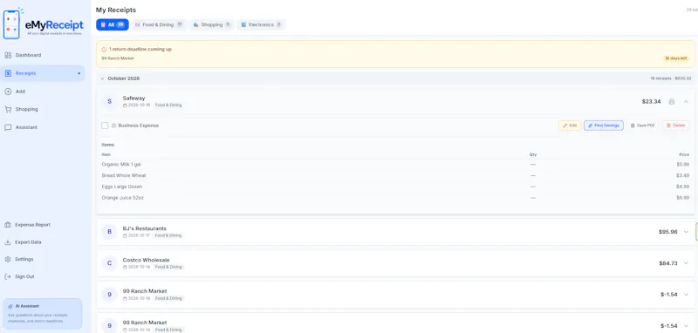Screen dimensions: 698x333
Task: Click the Costco Wholesale receipt title
Action: pos(146,260)
